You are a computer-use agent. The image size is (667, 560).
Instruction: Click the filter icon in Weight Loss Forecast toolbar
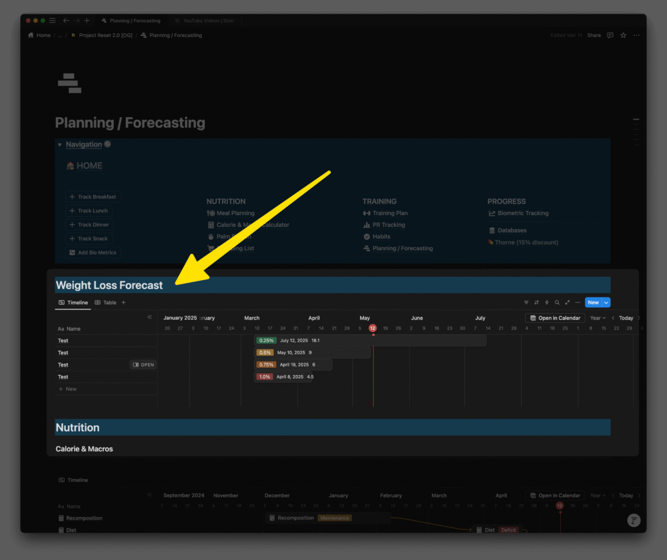(x=526, y=303)
